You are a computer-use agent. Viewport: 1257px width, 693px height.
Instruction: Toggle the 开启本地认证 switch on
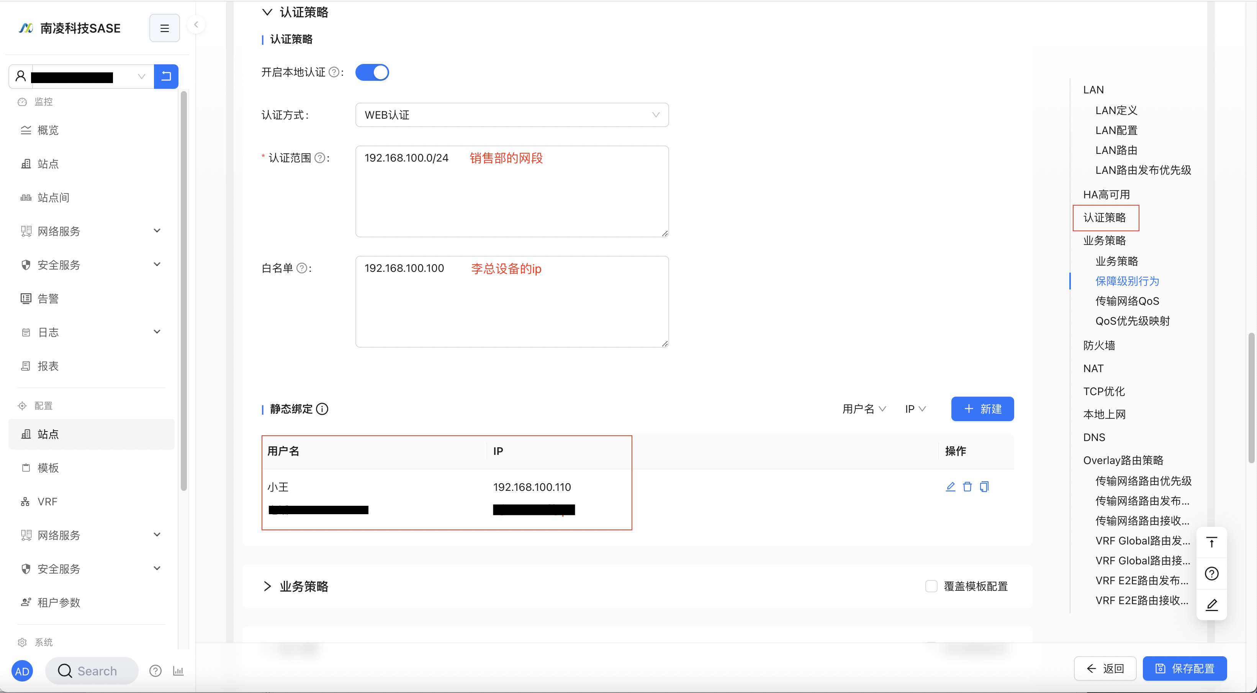(372, 72)
